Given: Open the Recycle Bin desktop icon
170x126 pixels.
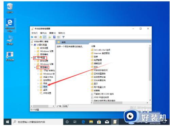Looking at the screenshot, I should [x=10, y=8].
